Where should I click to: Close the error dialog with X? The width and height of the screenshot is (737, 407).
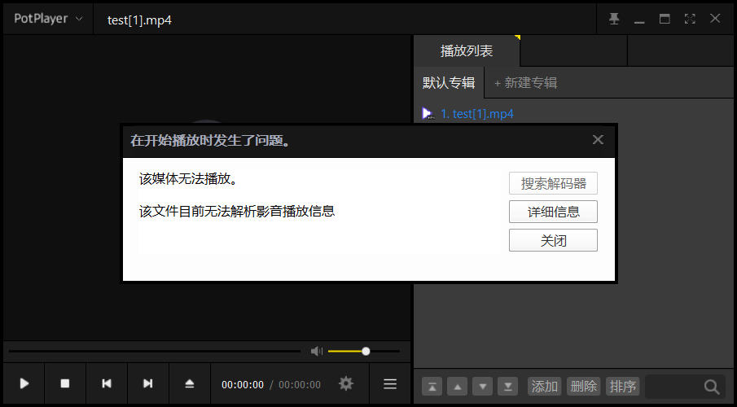598,140
